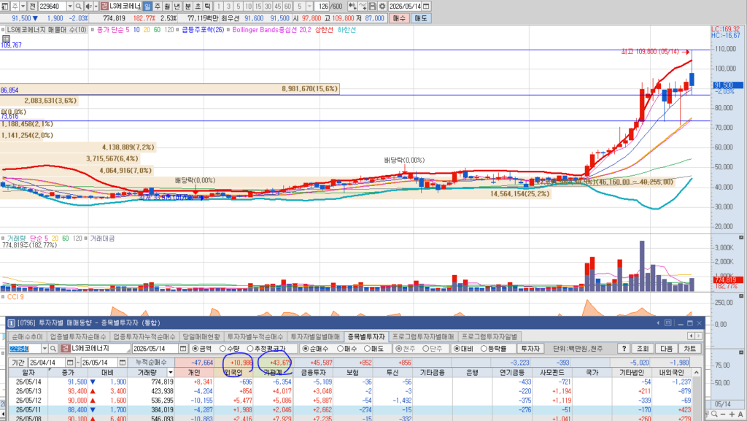
Task: Open chart settings gear icon
Action: click(382, 6)
